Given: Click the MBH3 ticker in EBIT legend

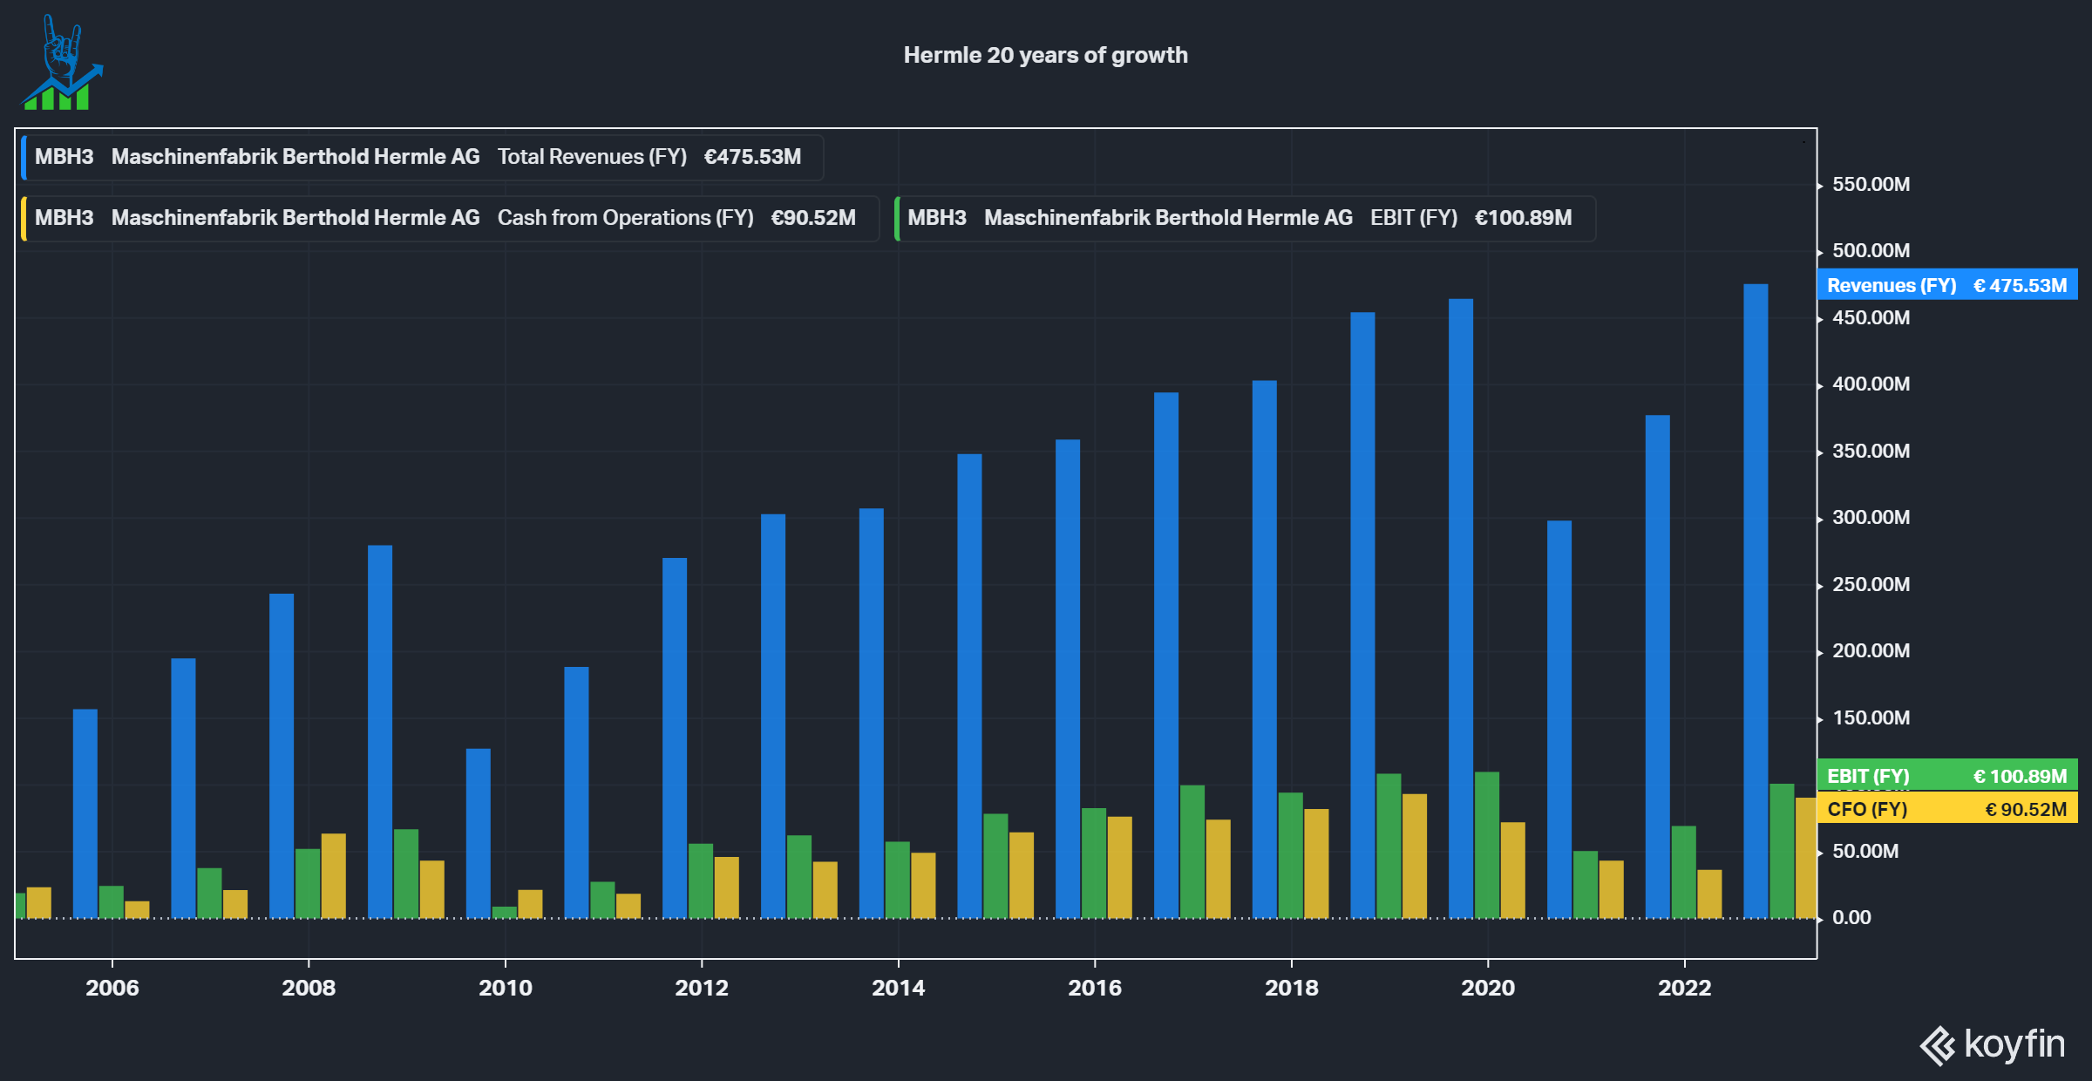Looking at the screenshot, I should point(937,218).
